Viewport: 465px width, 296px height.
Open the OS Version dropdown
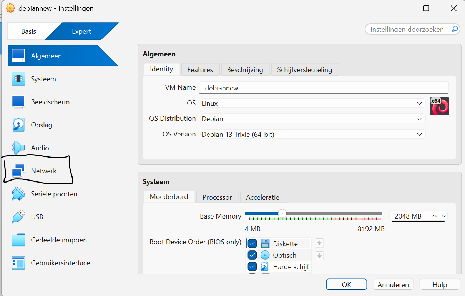[x=312, y=135]
